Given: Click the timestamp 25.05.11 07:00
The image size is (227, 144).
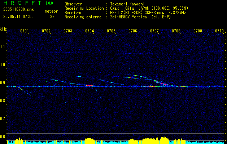Looking at the screenshot, I should (18, 17).
